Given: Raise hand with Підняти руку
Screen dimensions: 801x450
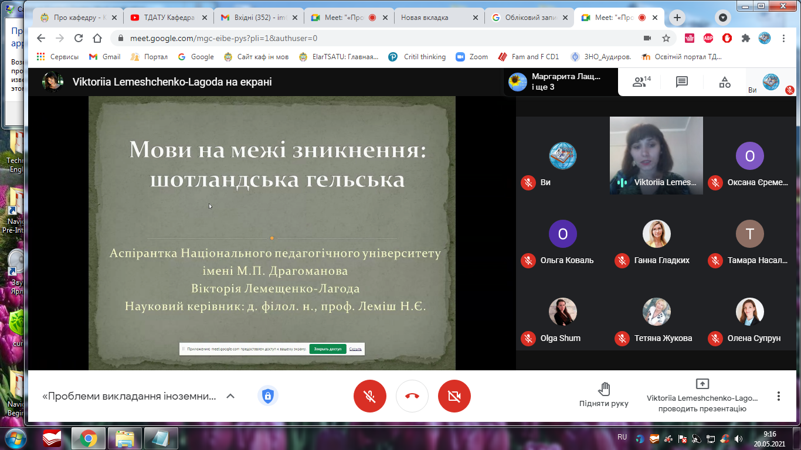Looking at the screenshot, I should [603, 395].
